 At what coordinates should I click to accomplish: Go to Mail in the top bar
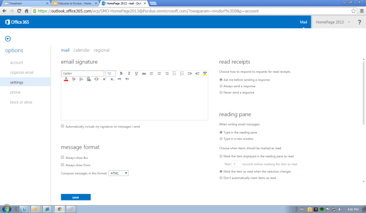(x=303, y=22)
